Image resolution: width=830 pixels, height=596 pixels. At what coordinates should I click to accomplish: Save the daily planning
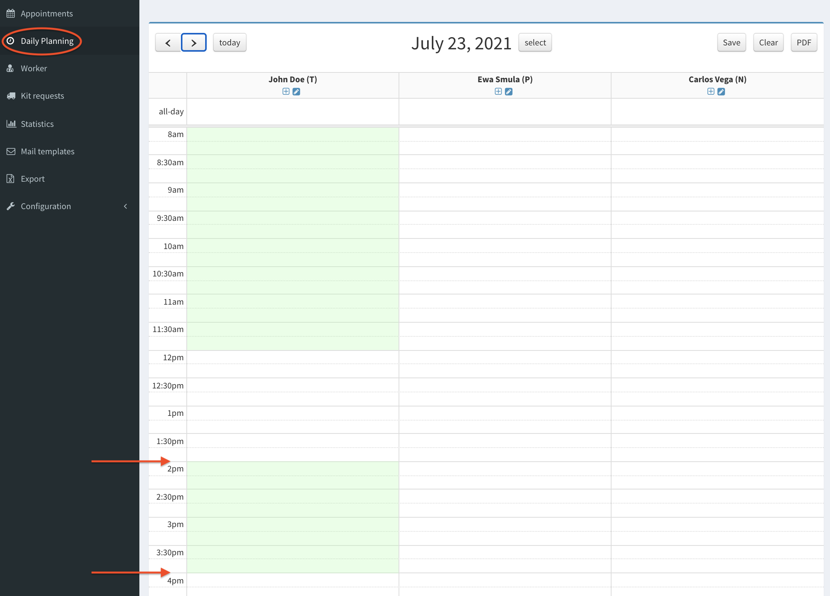[731, 43]
